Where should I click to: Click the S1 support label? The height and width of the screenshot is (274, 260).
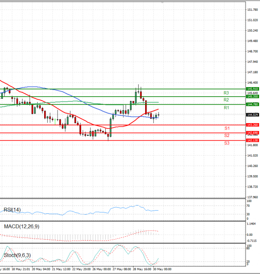pos(227,128)
